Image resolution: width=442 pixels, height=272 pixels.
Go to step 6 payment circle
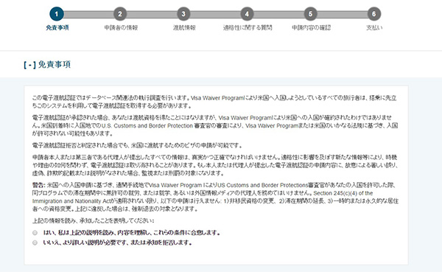click(374, 14)
